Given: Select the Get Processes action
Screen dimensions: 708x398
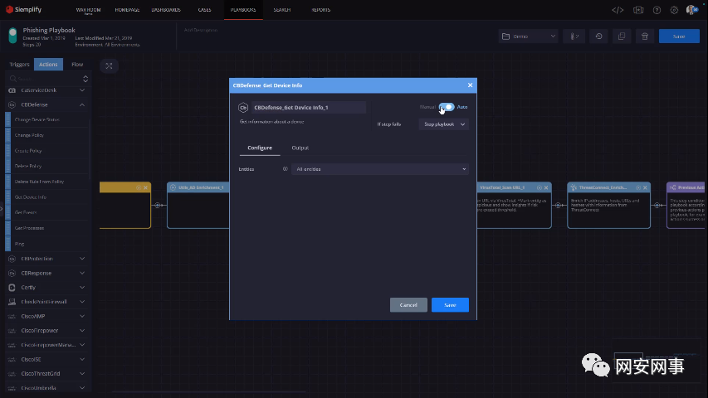Looking at the screenshot, I should pos(47,228).
